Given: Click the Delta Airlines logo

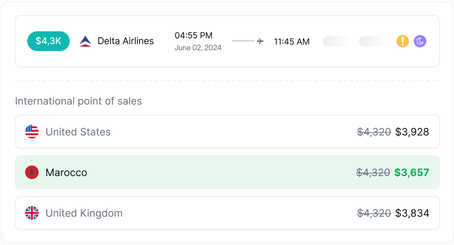Looking at the screenshot, I should coord(85,41).
